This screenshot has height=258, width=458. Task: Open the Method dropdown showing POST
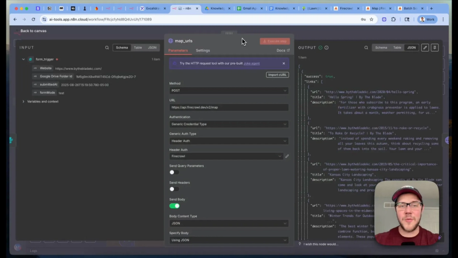pos(229,90)
